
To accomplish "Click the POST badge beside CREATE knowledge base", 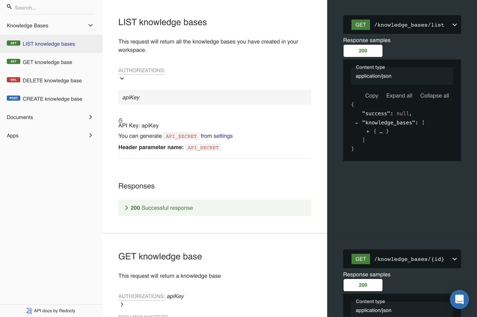I will pos(14,98).
